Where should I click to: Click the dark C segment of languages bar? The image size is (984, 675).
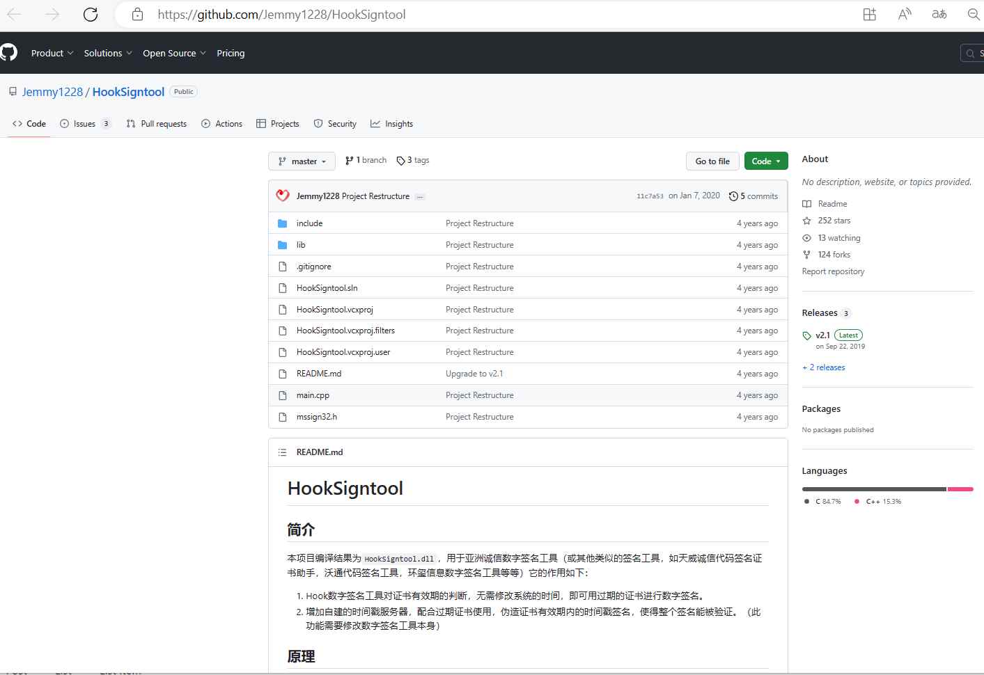pyautogui.click(x=874, y=489)
